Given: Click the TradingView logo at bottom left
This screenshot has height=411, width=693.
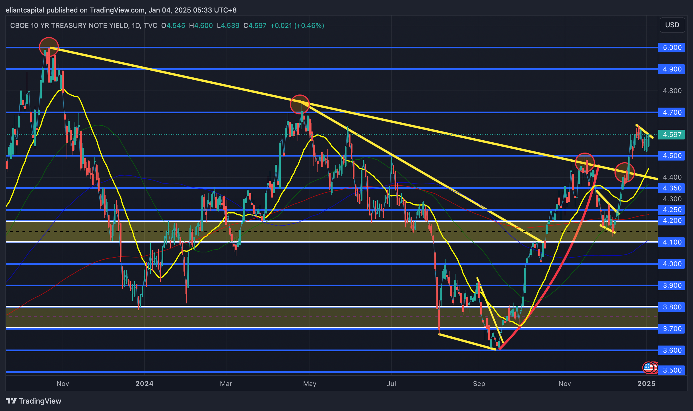Looking at the screenshot, I should [34, 401].
